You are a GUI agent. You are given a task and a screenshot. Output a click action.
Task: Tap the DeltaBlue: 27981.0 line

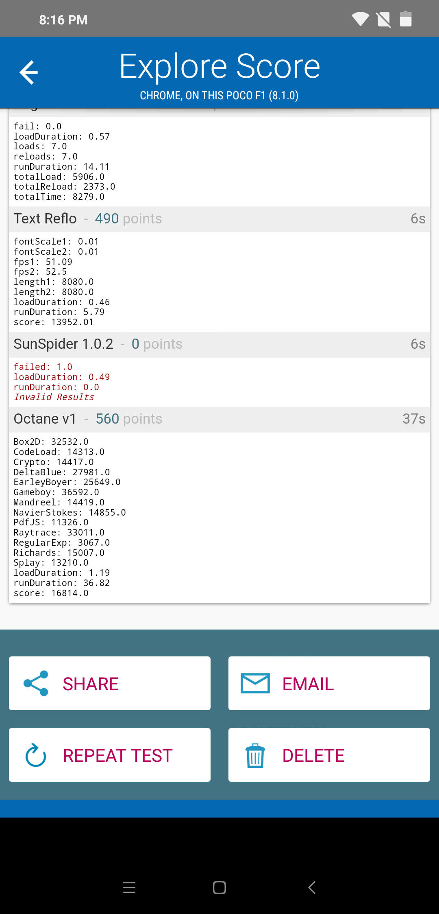[x=62, y=472]
